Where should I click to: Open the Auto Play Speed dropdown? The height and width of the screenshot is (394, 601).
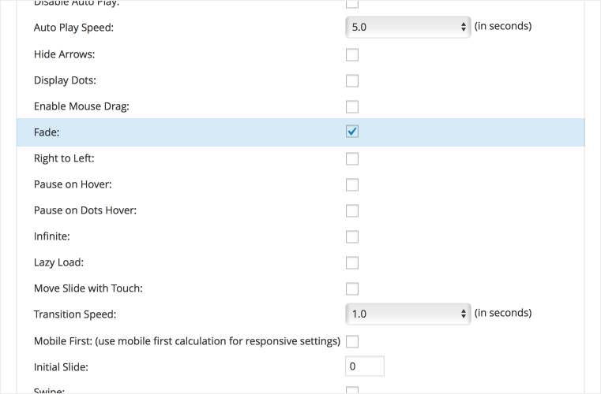coord(408,27)
